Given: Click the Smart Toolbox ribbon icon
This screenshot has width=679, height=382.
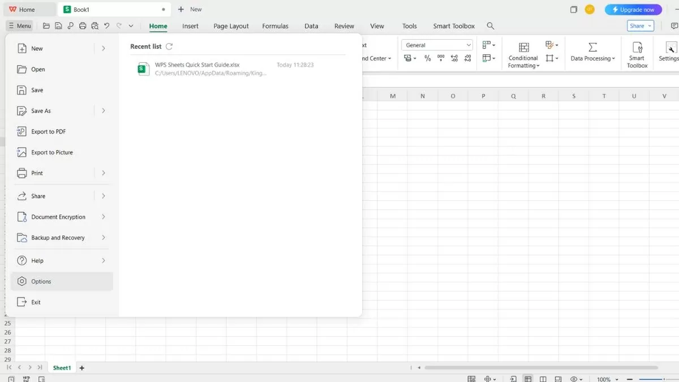Looking at the screenshot, I should coord(637,54).
